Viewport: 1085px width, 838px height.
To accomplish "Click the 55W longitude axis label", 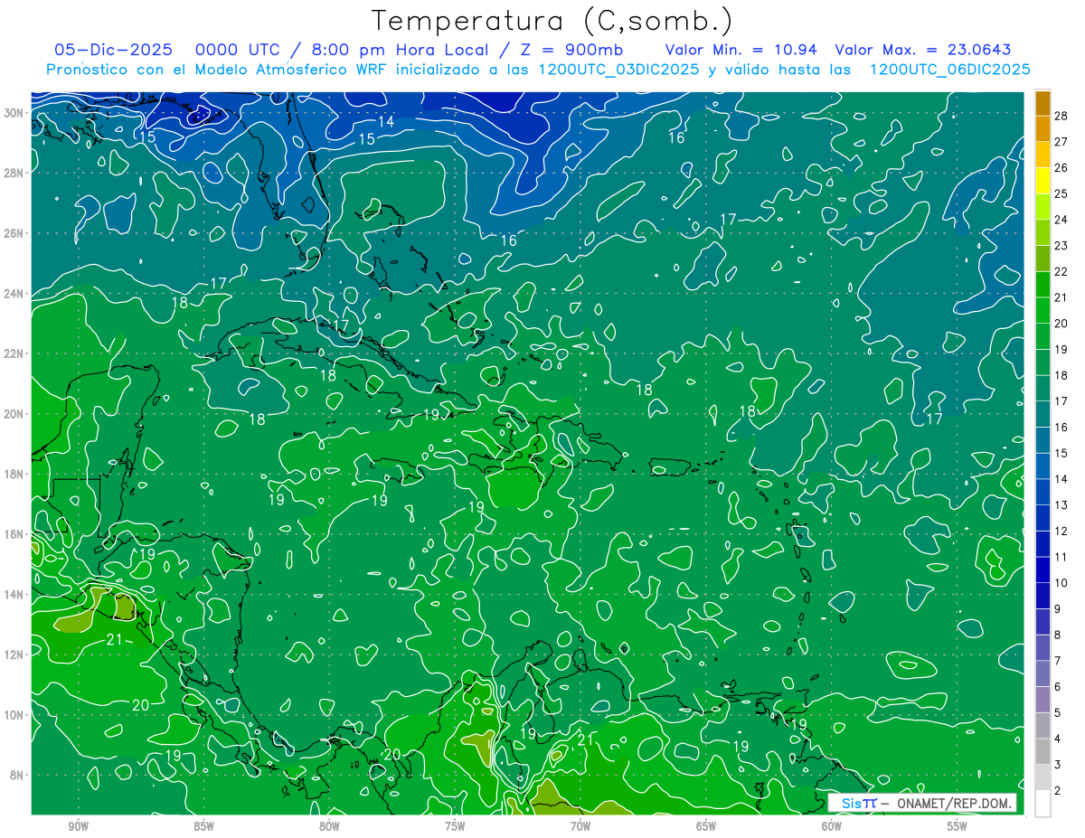I will click(x=958, y=826).
